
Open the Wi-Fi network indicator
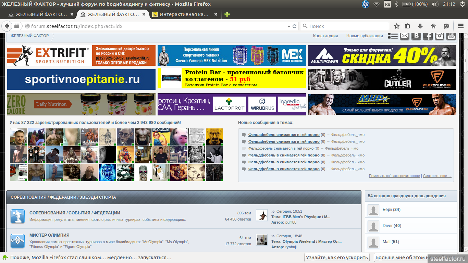(377, 4)
